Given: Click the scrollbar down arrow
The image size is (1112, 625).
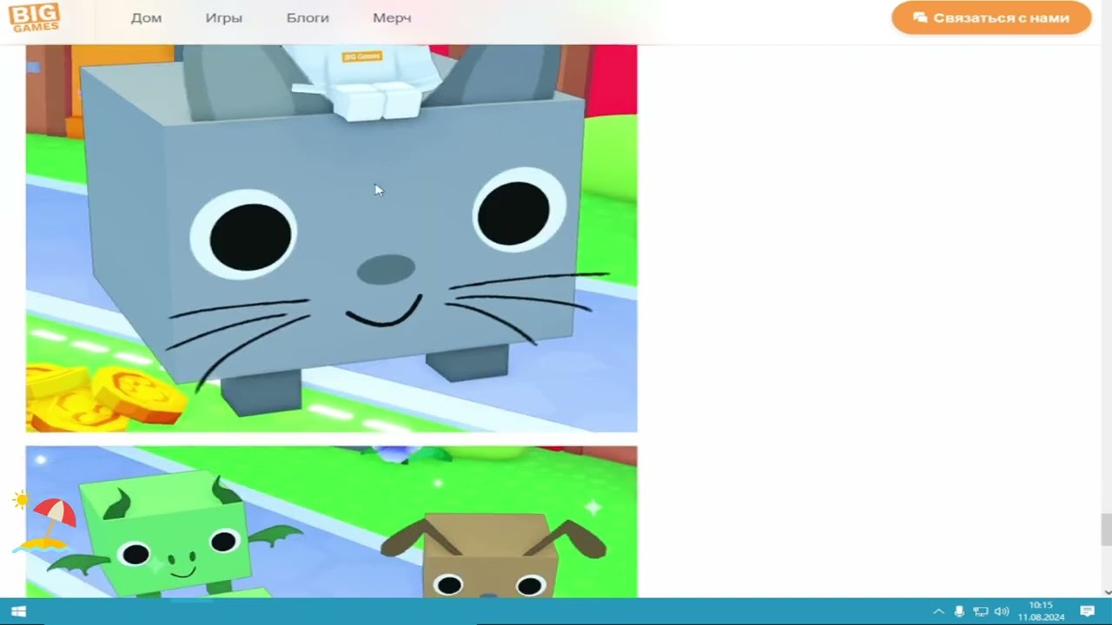Looking at the screenshot, I should point(1106,592).
